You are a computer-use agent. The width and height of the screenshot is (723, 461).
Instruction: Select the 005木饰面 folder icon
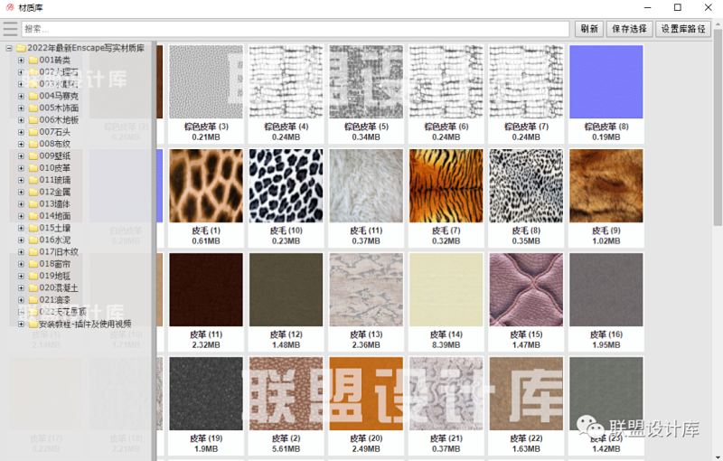(x=33, y=108)
